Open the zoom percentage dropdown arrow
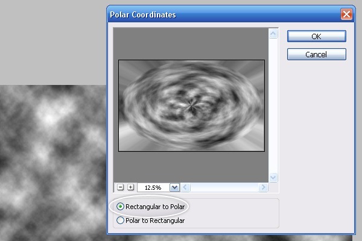The width and height of the screenshot is (362, 241). point(175,187)
